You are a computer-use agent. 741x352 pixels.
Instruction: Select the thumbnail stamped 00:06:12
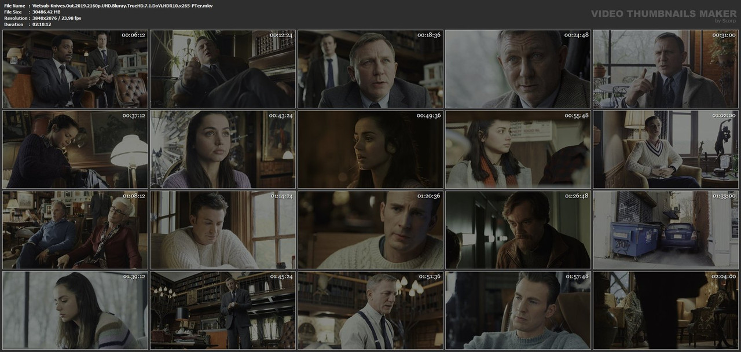tap(75, 69)
